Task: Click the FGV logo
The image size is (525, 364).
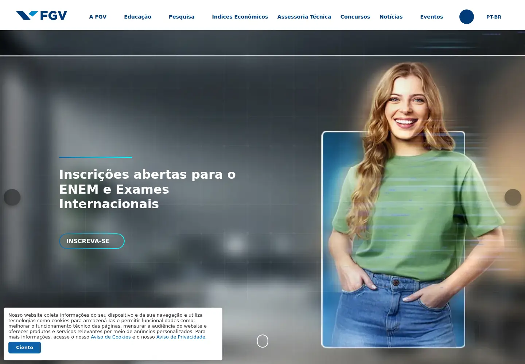Action: (x=42, y=15)
